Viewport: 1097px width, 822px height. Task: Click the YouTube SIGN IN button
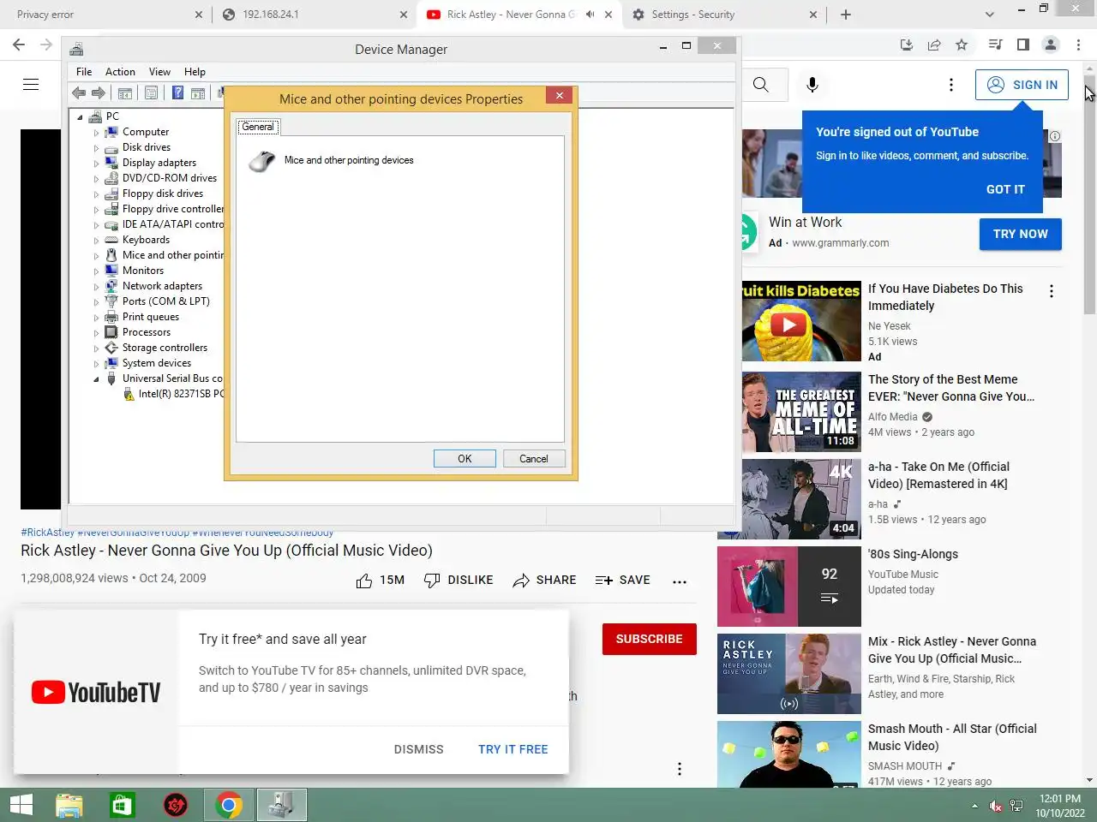1022,85
